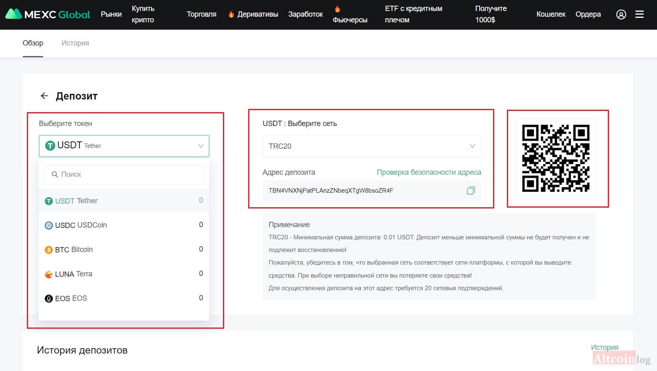Select LUNA Terra in token list

[124, 274]
